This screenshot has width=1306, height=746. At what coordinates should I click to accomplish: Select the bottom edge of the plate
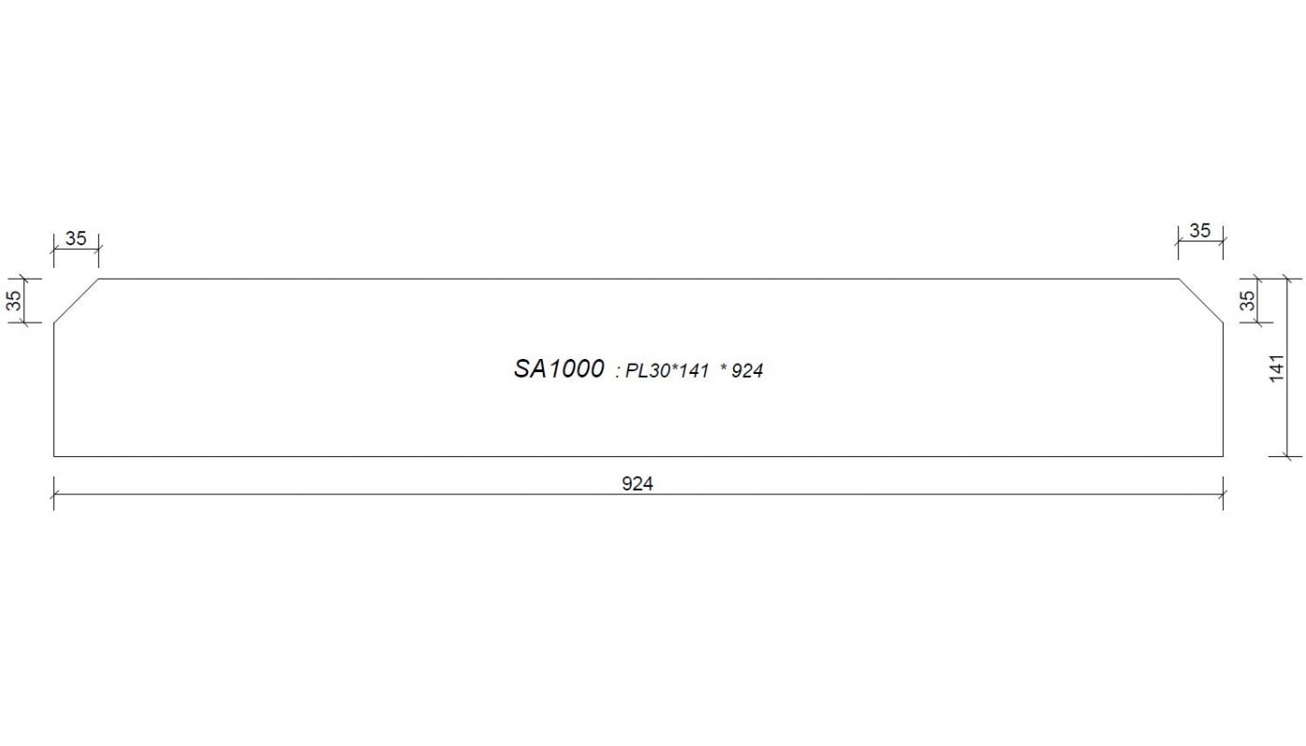638,456
